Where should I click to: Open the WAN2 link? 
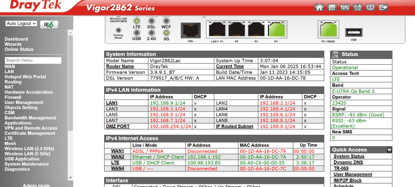pyautogui.click(x=118, y=157)
